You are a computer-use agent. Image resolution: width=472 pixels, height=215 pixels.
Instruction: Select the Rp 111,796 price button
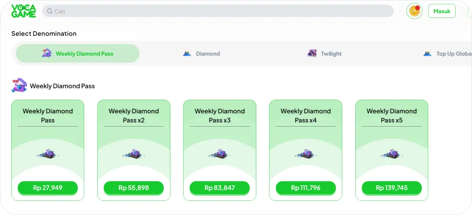(x=305, y=188)
